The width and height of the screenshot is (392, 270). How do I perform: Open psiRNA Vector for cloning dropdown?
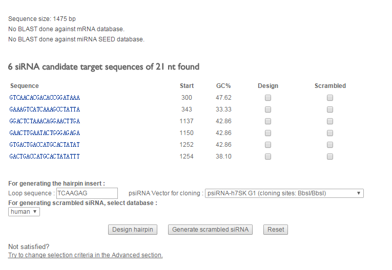pyautogui.click(x=284, y=193)
